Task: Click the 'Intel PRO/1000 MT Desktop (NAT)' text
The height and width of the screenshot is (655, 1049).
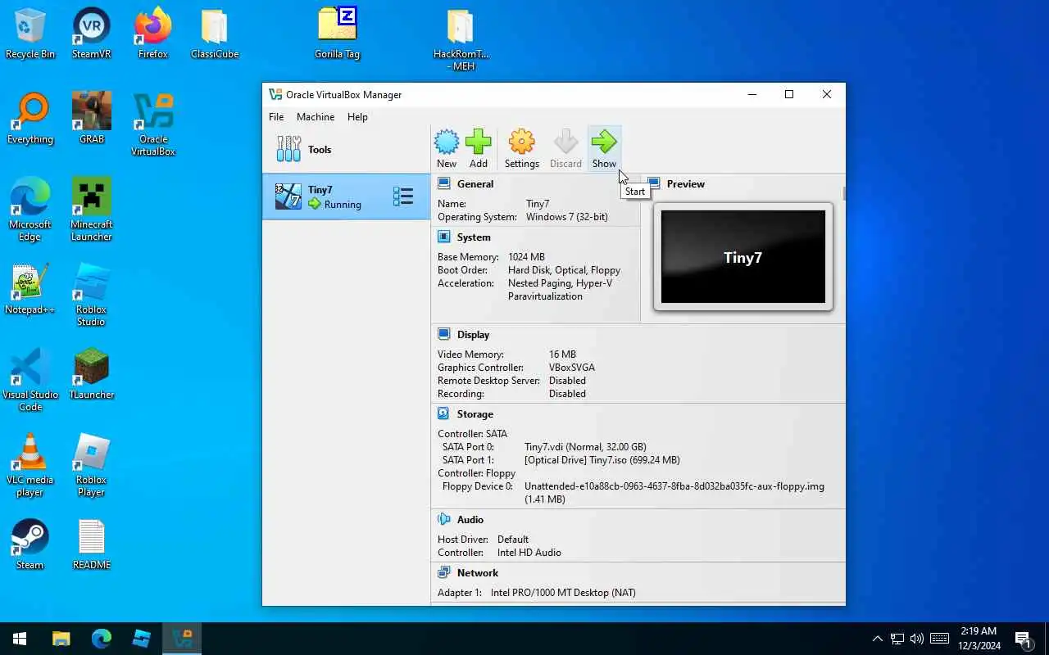Action: (x=563, y=593)
